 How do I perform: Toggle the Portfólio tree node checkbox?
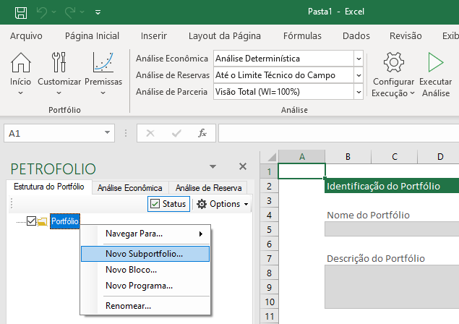[31, 221]
